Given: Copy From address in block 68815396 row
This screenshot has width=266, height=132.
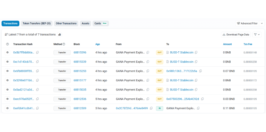Looking at the screenshot, I should click(148, 52).
